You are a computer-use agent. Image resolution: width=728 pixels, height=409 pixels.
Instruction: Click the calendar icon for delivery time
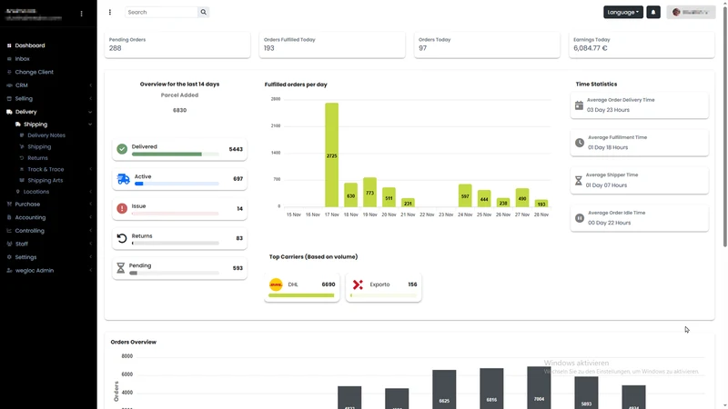pos(579,105)
